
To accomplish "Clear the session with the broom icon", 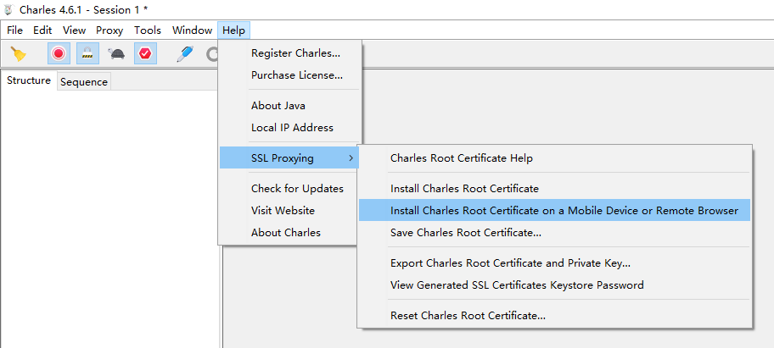I will 19,53.
